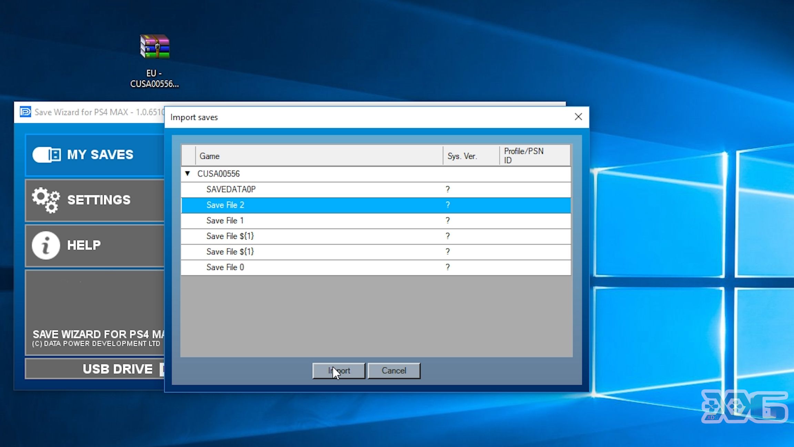
Task: Select the CUSA00556 game row
Action: (376, 174)
